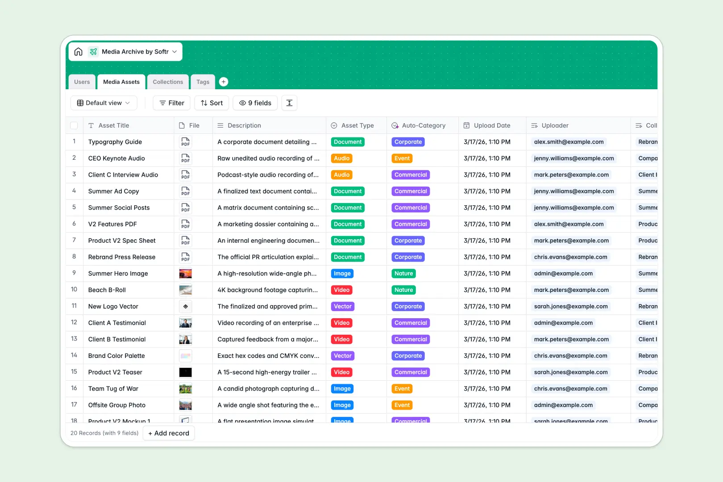The height and width of the screenshot is (482, 723).
Task: Switch to the Collections tab
Action: tap(168, 82)
